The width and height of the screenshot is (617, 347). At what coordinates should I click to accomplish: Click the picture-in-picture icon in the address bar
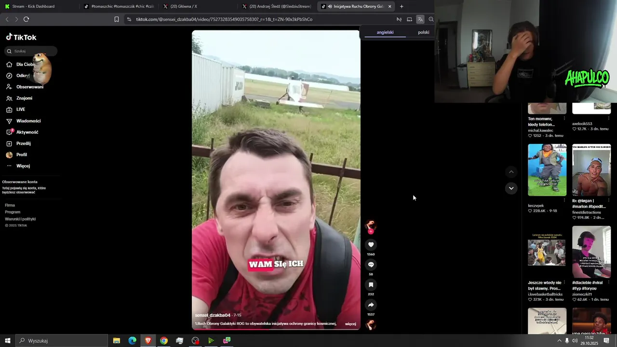point(409,19)
